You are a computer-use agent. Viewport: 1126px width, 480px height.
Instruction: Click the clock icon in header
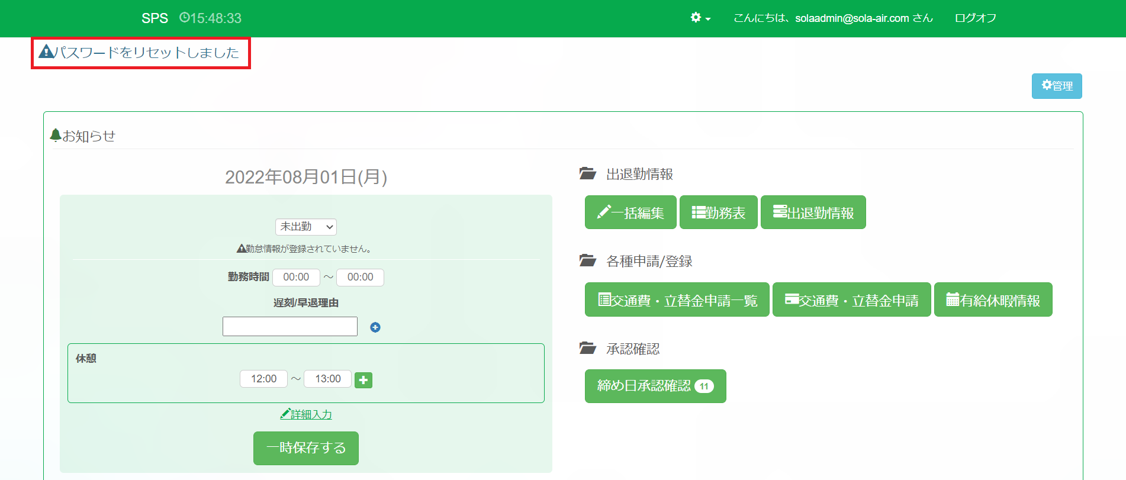pos(184,18)
